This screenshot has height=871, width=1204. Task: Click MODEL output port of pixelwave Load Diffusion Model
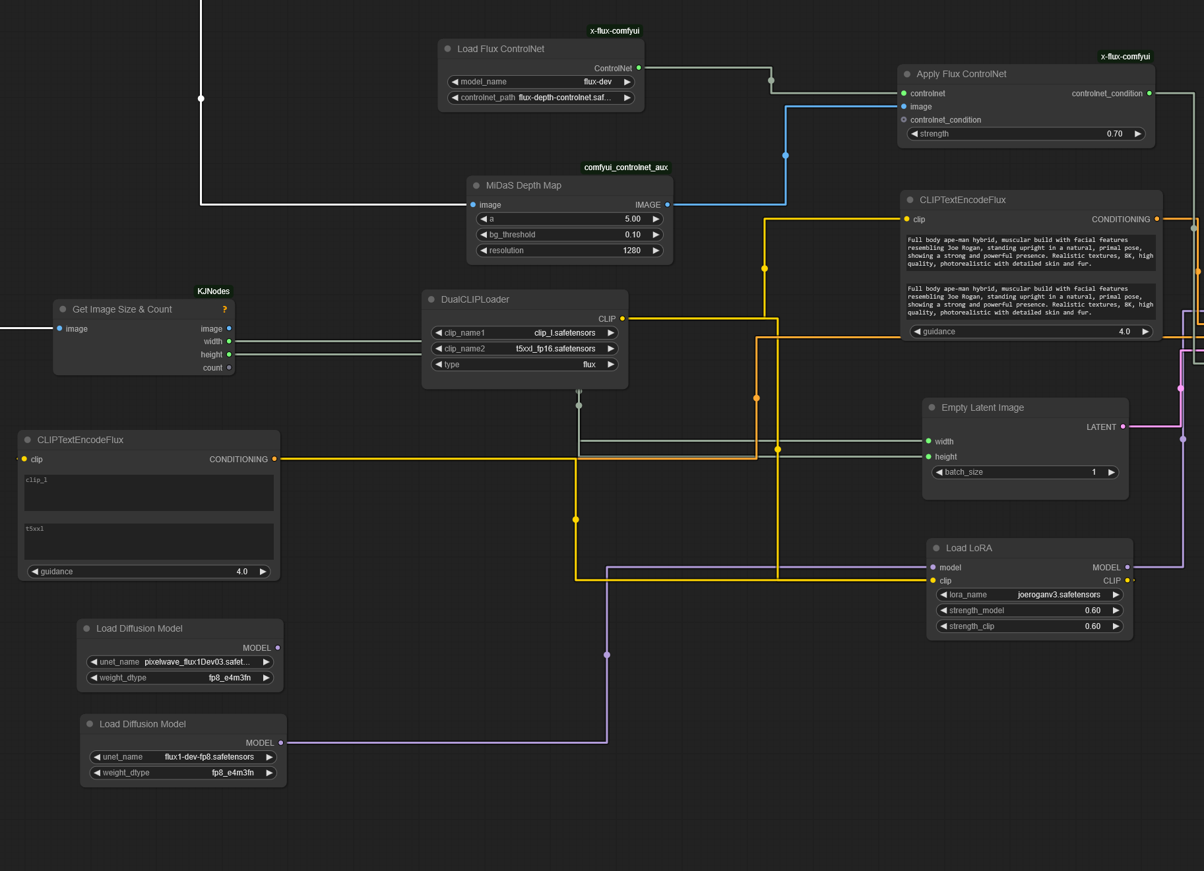click(278, 648)
